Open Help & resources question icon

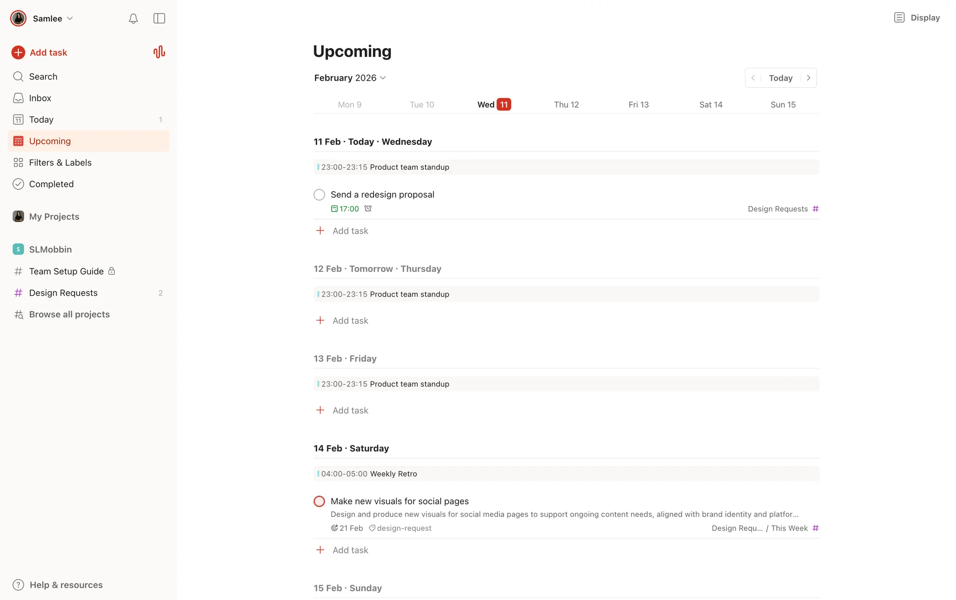[18, 585]
